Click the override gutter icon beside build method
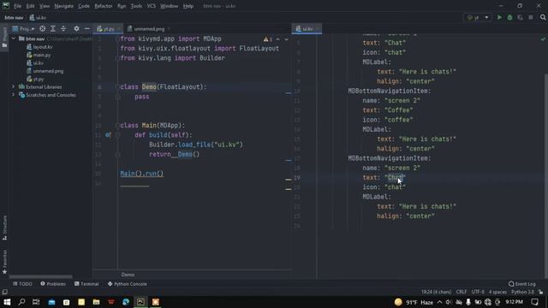548x308 pixels. 108,135
